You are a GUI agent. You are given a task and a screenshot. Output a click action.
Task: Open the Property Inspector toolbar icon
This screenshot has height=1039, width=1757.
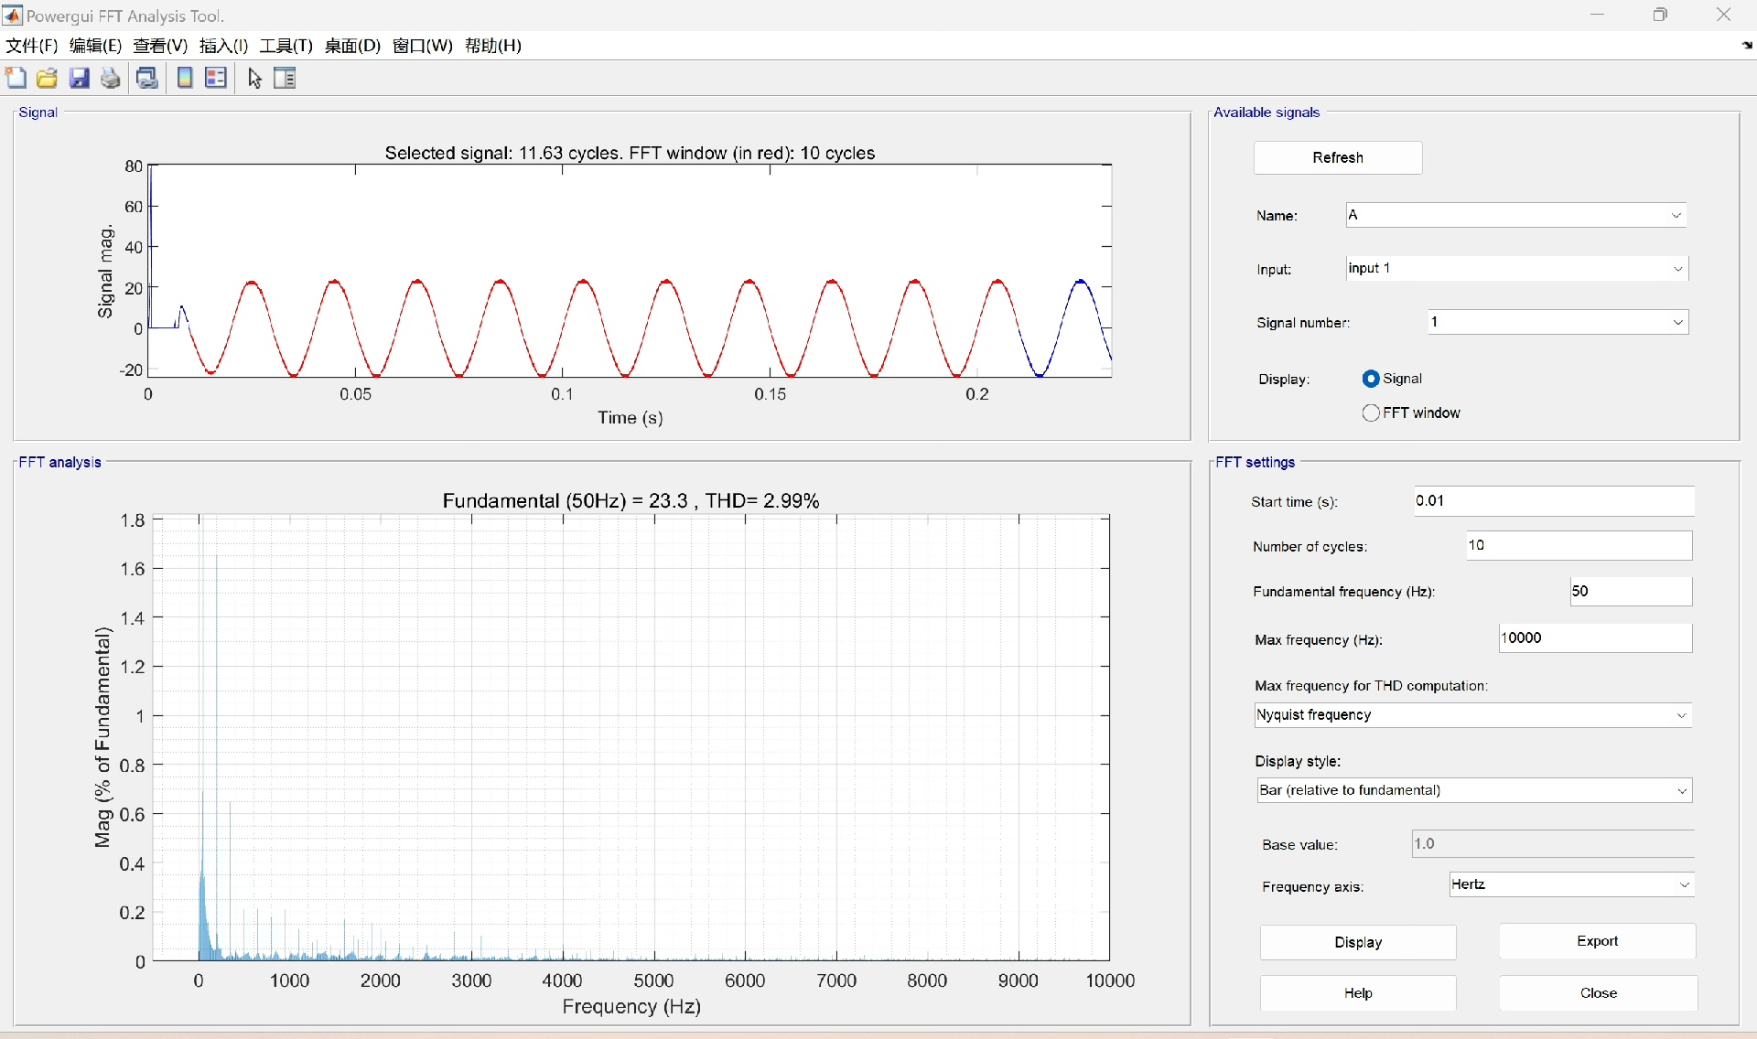click(x=285, y=79)
